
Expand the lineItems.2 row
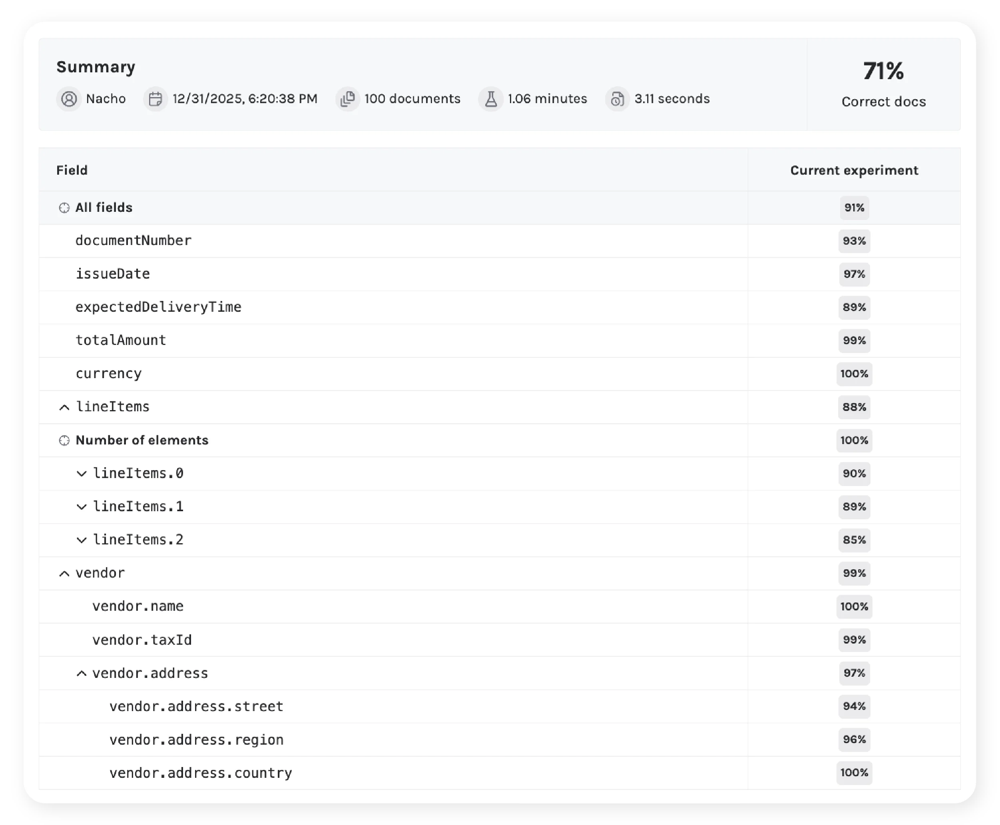82,540
